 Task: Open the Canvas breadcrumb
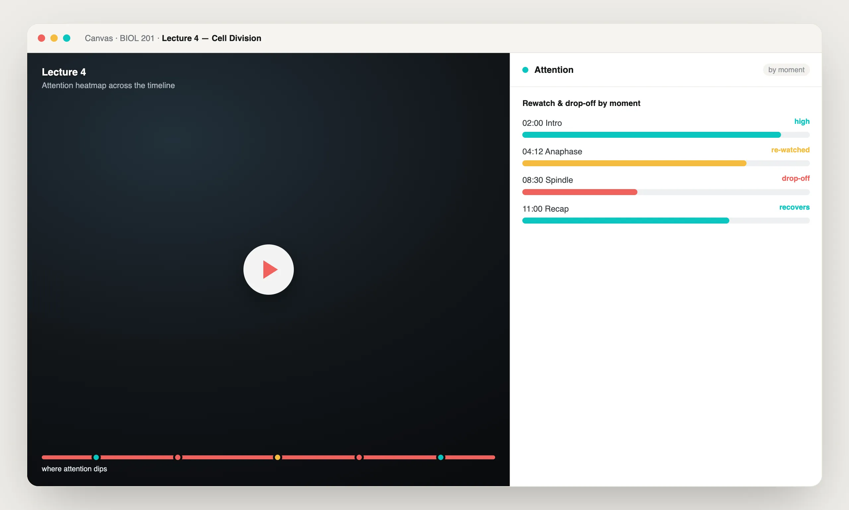99,38
